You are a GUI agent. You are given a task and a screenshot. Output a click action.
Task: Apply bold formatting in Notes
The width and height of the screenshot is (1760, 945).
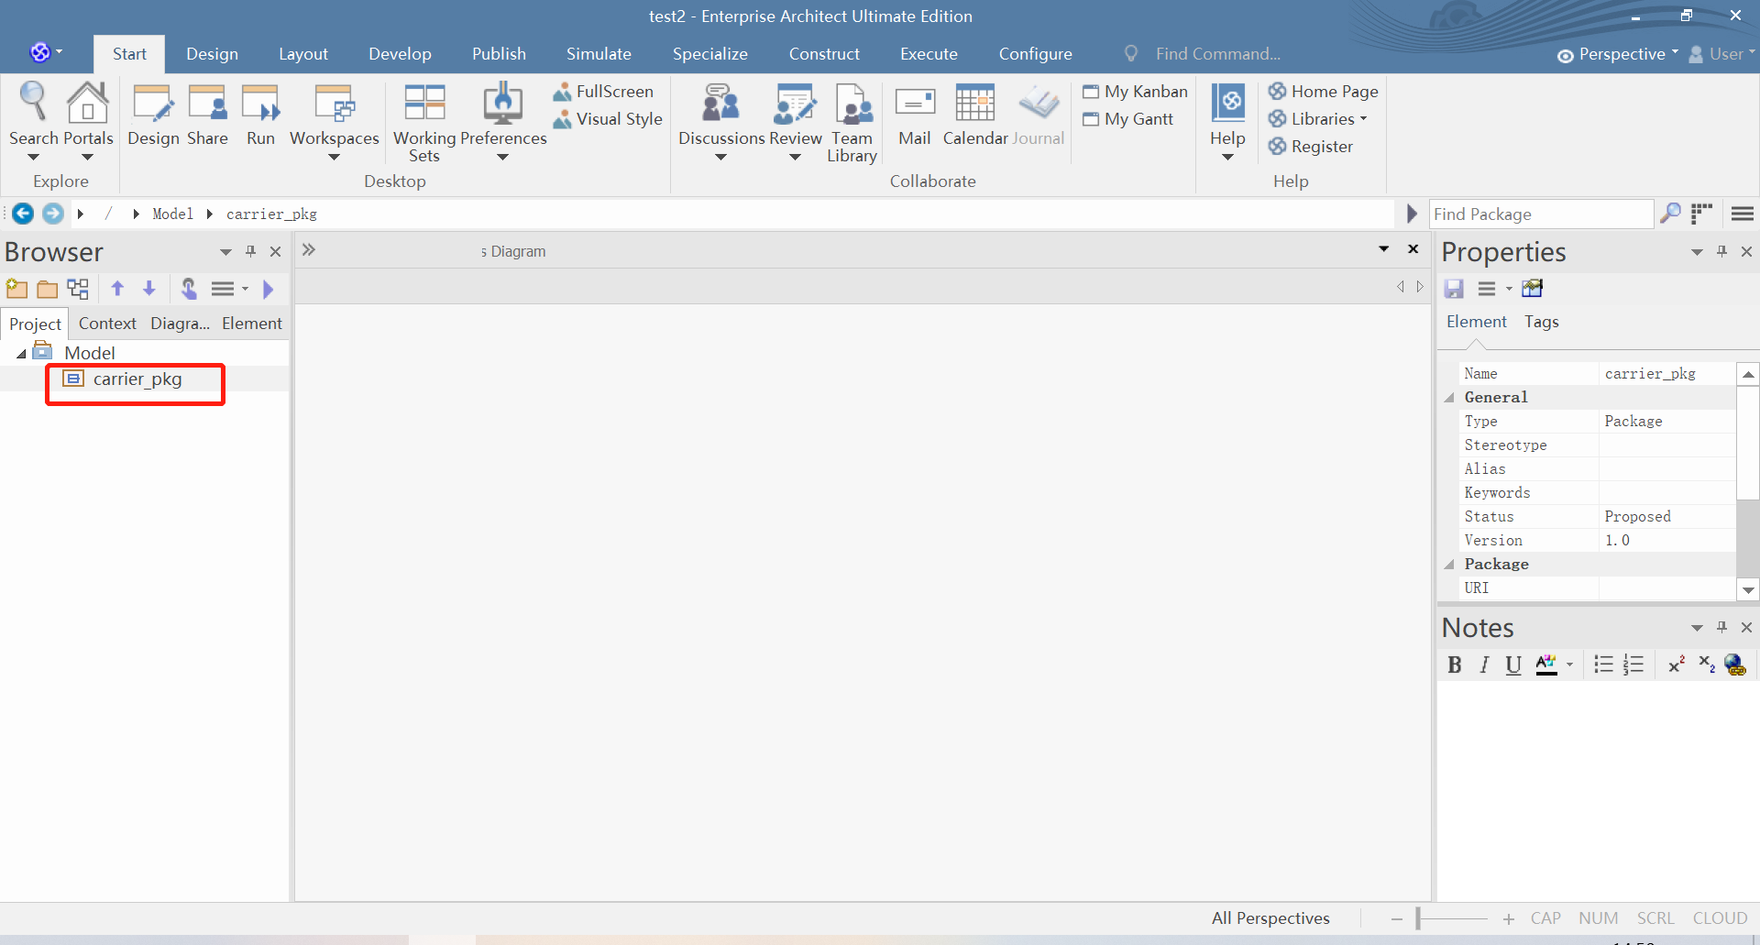point(1455,665)
